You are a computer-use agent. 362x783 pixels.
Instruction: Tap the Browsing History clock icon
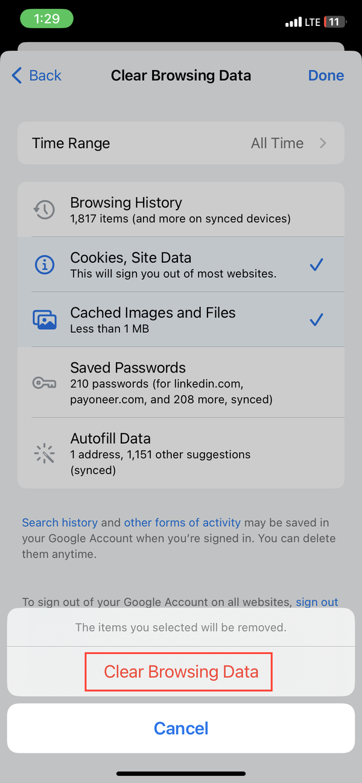pos(44,209)
